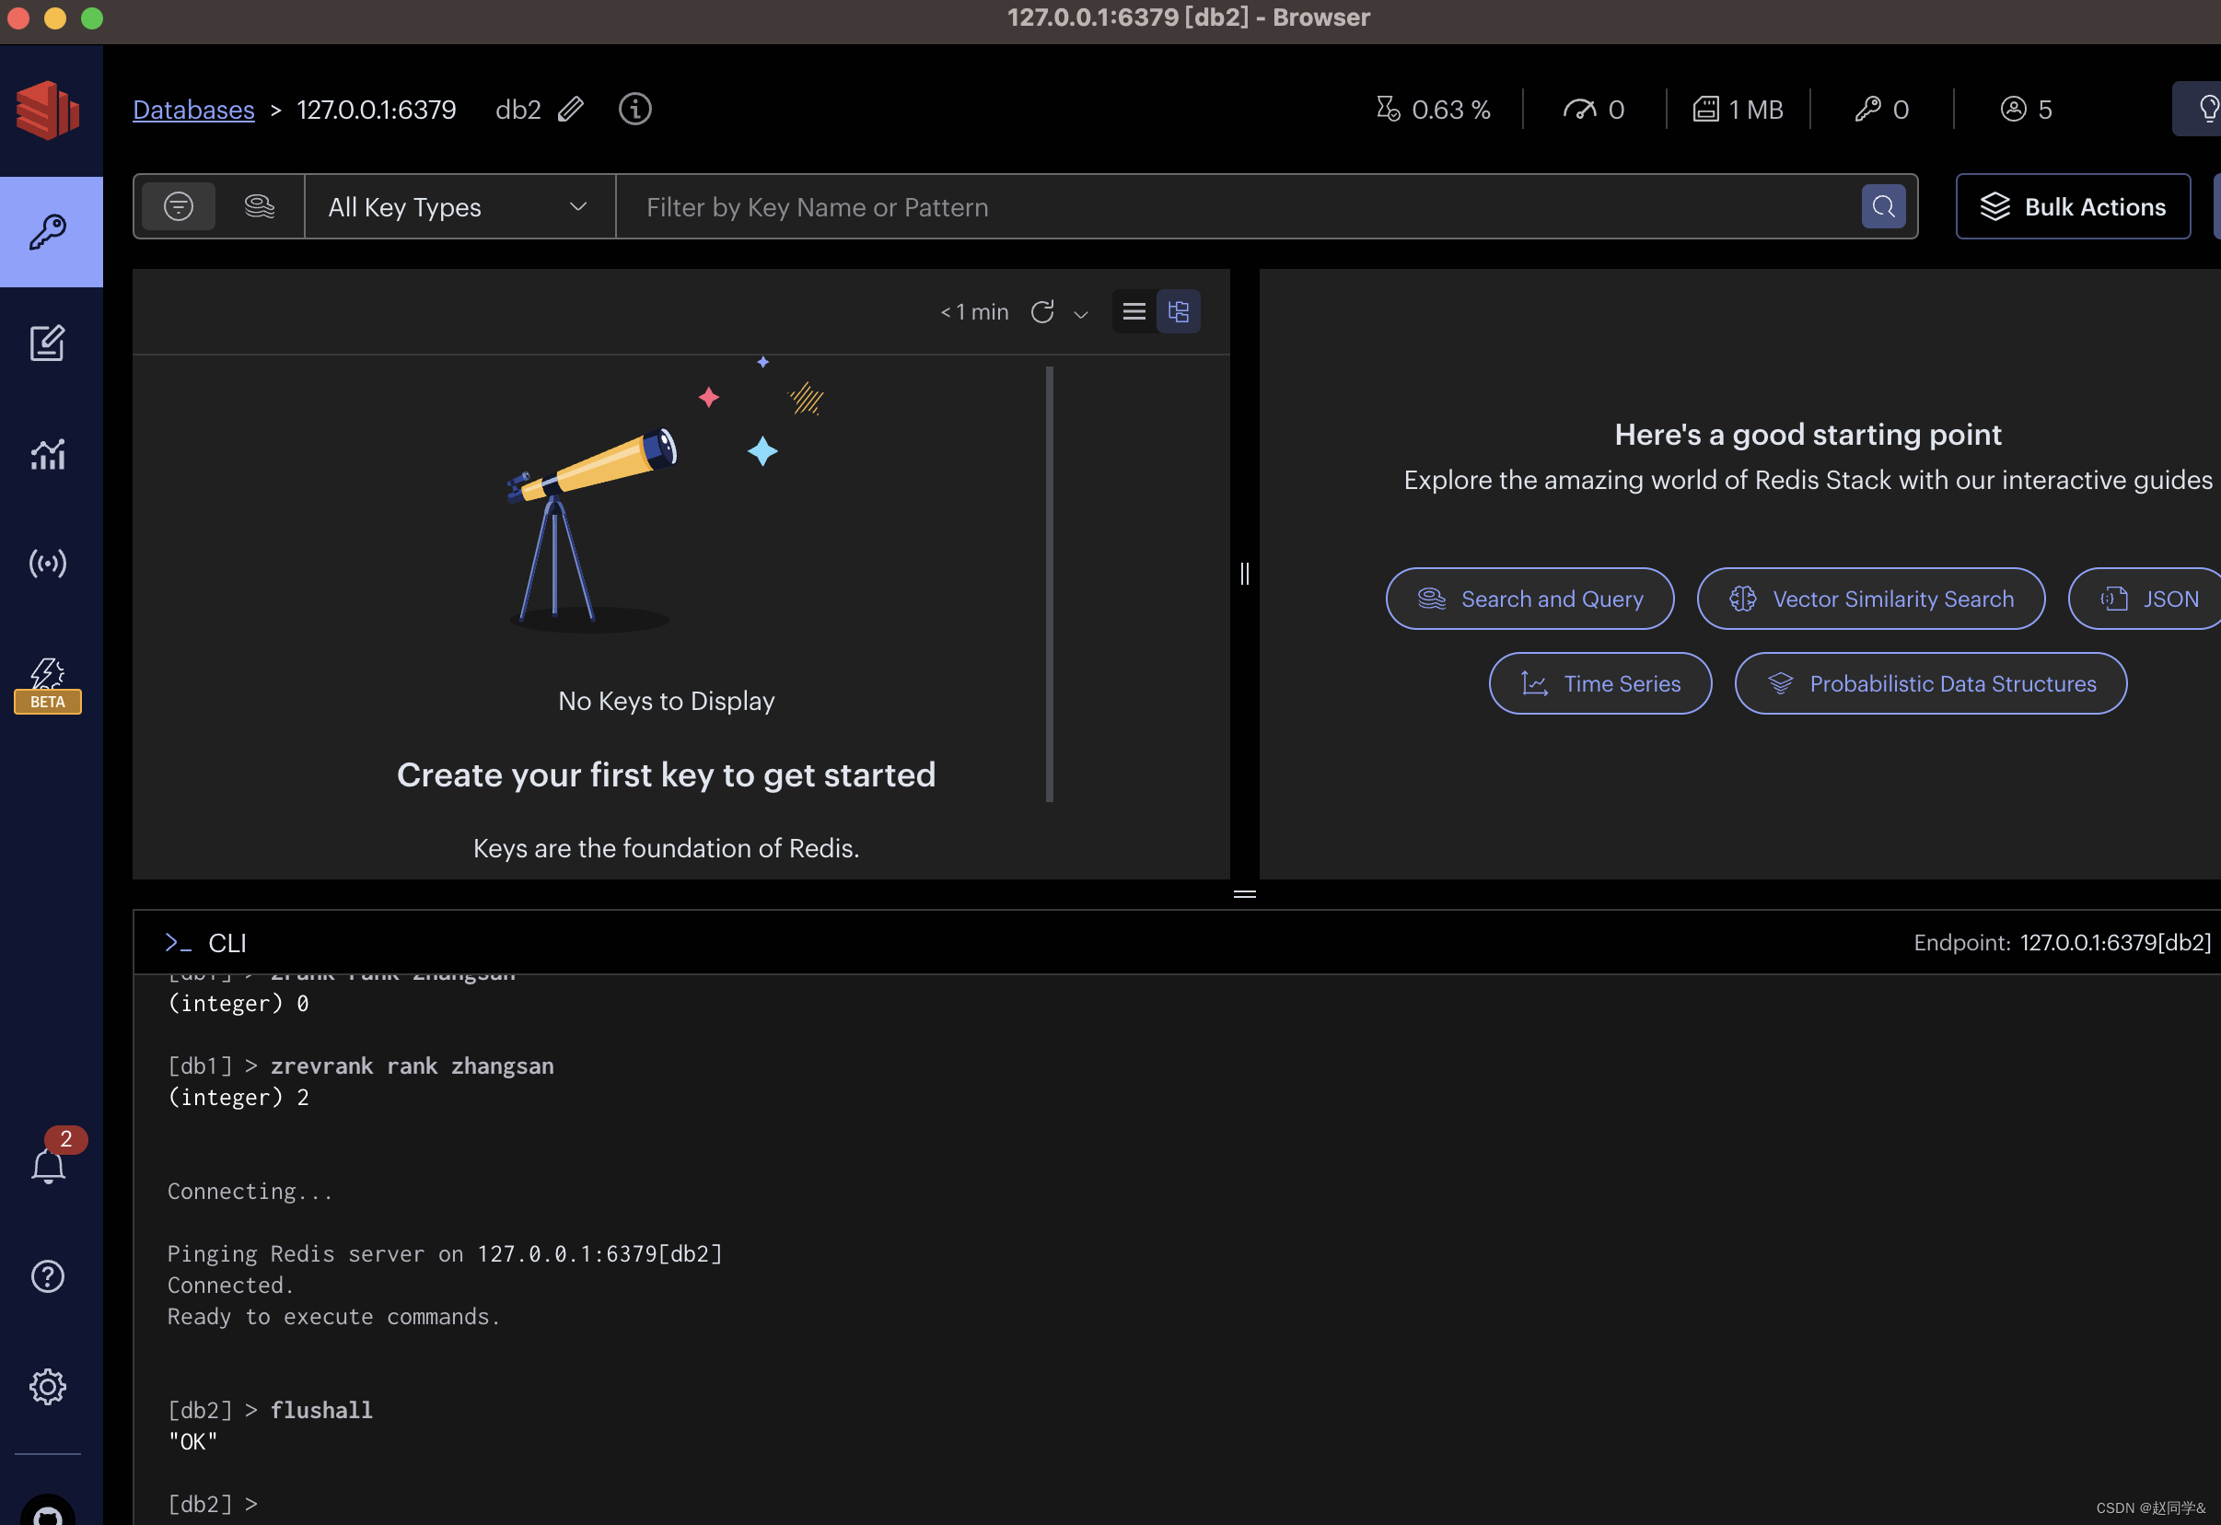Switch to Search by Values mode
This screenshot has width=2221, height=1525.
[259, 206]
